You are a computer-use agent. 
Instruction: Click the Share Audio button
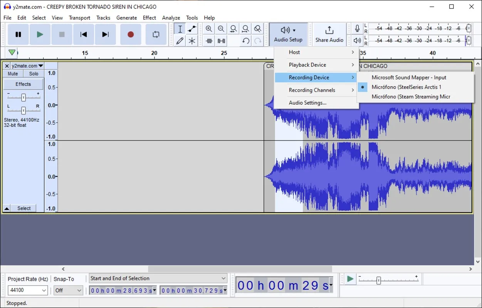[x=329, y=35]
